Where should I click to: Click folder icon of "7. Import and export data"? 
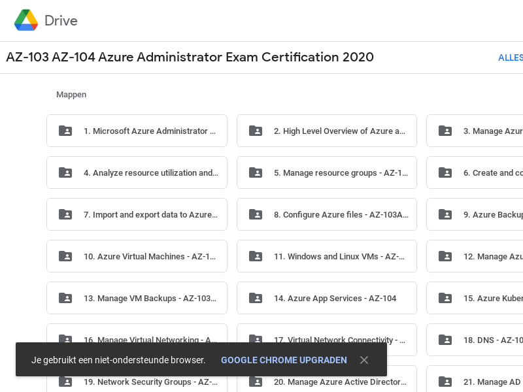65,214
